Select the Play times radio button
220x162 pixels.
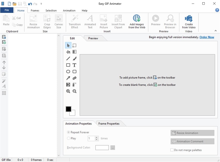click(x=69, y=138)
